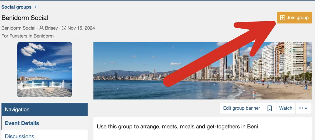Viewport: 315px width, 140px height.
Task: Click the Navigation panel header
Action: [45, 110]
